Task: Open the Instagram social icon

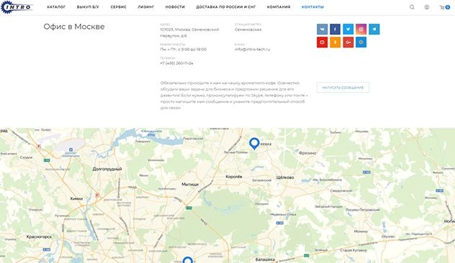Action: click(361, 29)
